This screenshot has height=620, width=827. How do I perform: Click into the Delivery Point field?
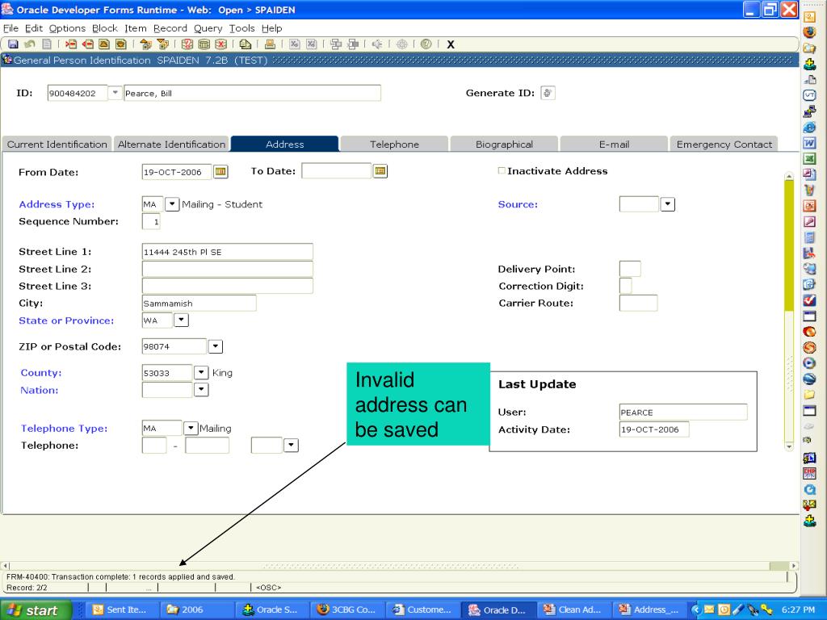point(630,269)
